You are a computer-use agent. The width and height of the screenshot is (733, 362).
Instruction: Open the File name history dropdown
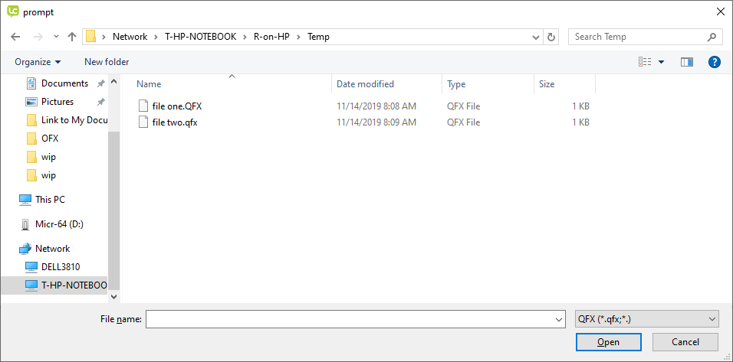click(558, 319)
